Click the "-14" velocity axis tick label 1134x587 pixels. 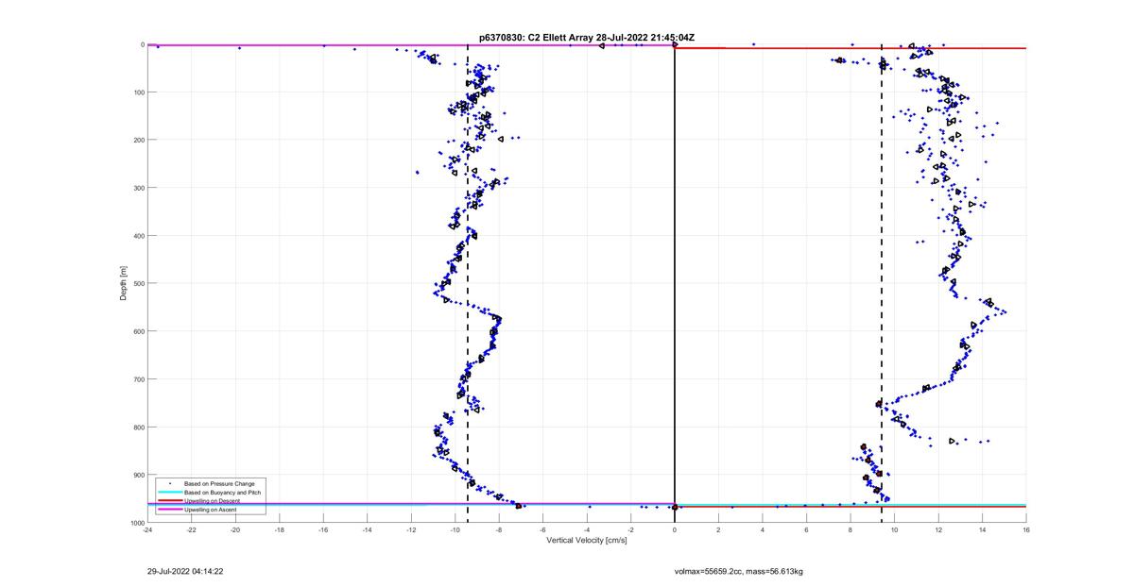pos(368,530)
